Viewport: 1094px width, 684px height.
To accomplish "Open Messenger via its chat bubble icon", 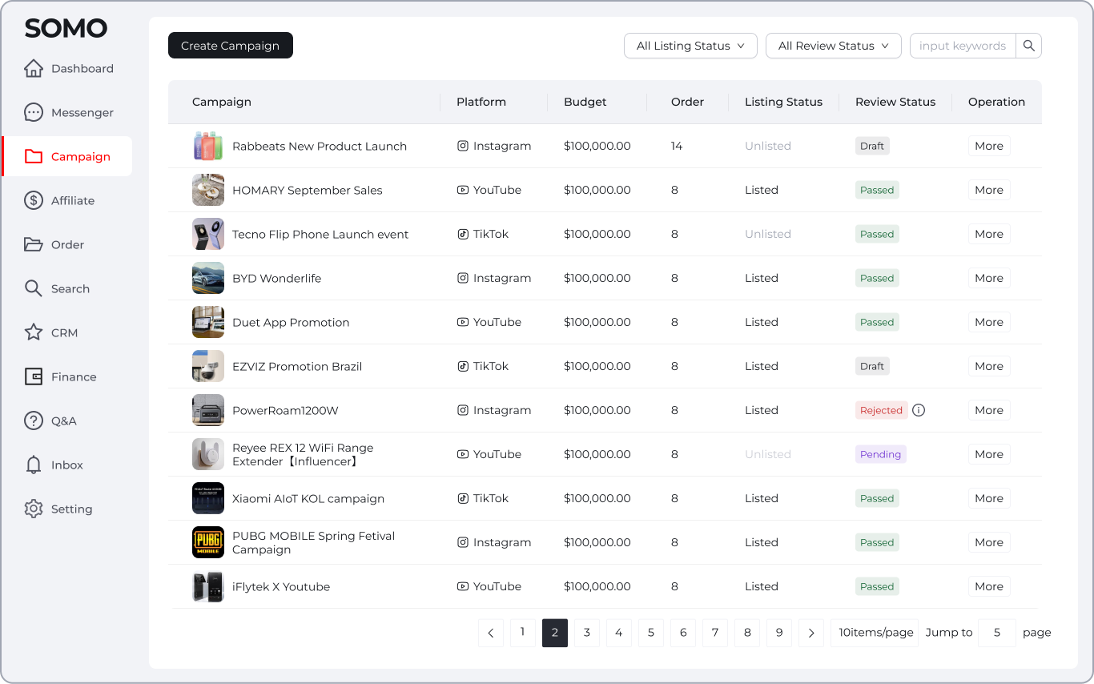I will pyautogui.click(x=34, y=113).
